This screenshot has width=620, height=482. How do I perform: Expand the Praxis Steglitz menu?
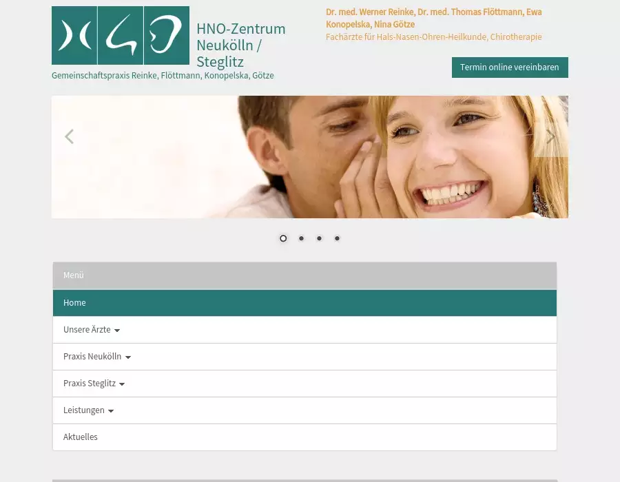click(x=94, y=384)
